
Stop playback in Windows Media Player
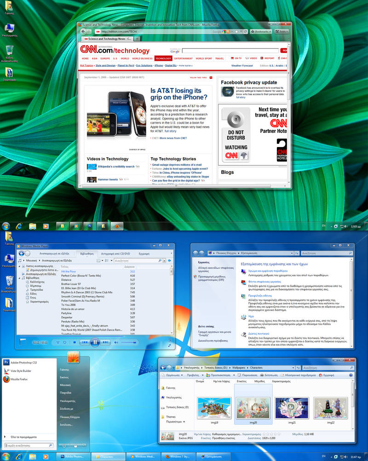pos(75,342)
